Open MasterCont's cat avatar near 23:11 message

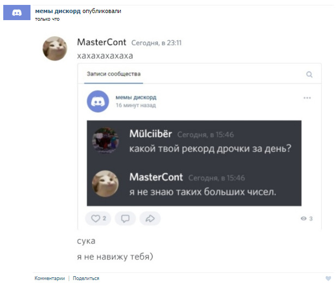click(55, 48)
